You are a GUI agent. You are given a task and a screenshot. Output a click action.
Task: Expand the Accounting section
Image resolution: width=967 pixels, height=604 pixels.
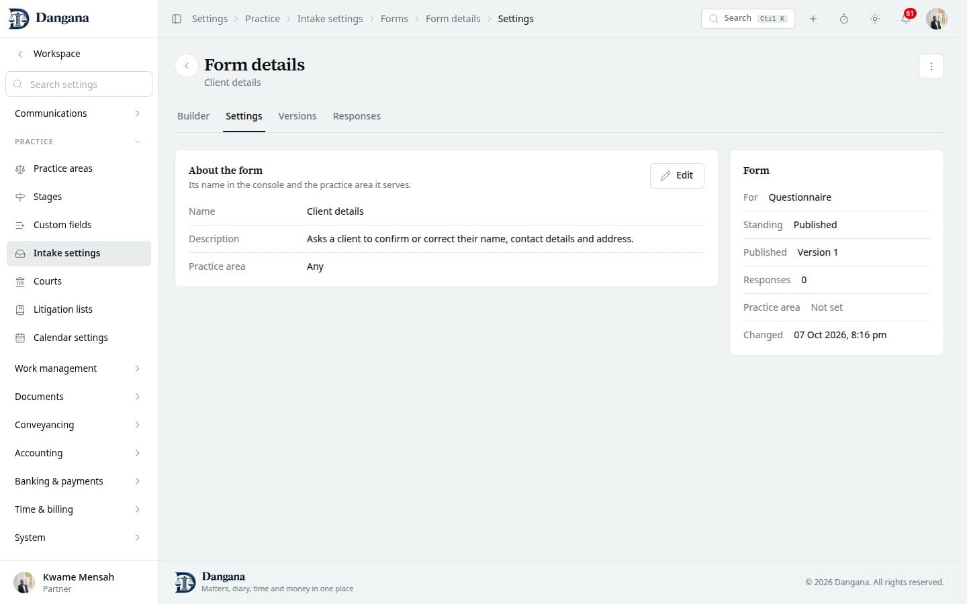[79, 453]
